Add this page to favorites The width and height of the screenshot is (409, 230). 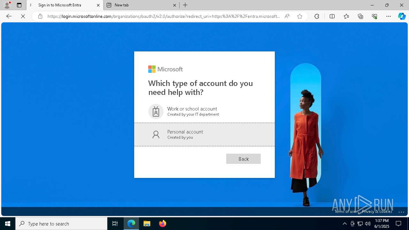[300, 16]
